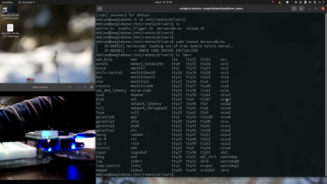Click the memory_bandwidth entry

click(x=147, y=64)
